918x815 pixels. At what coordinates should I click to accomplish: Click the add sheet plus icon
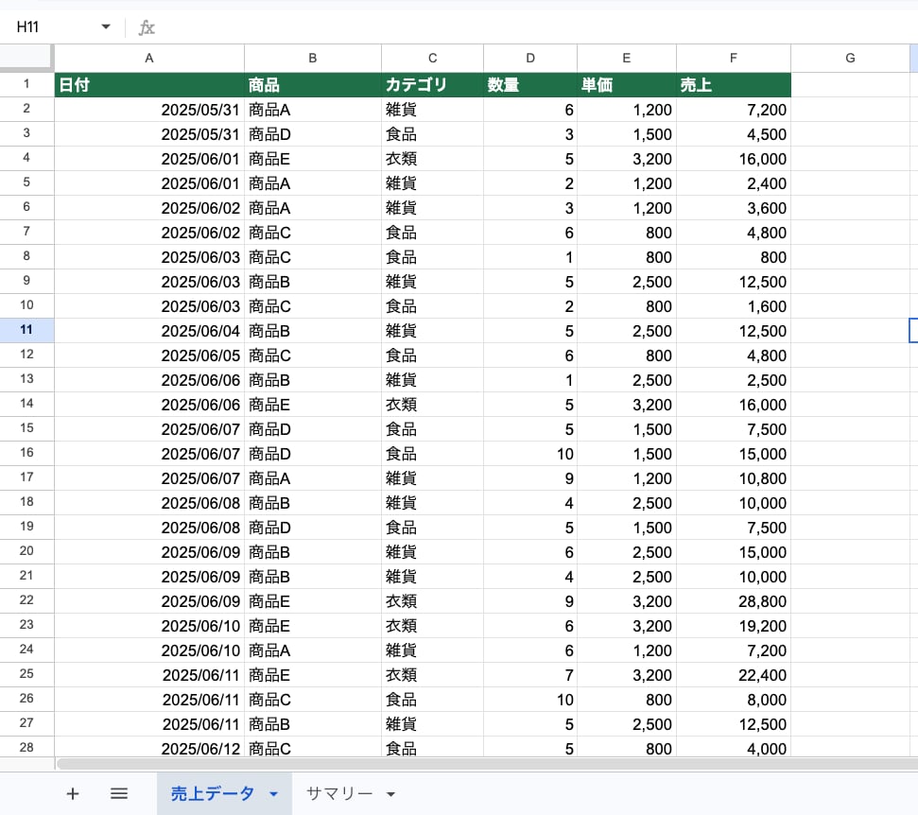(73, 793)
